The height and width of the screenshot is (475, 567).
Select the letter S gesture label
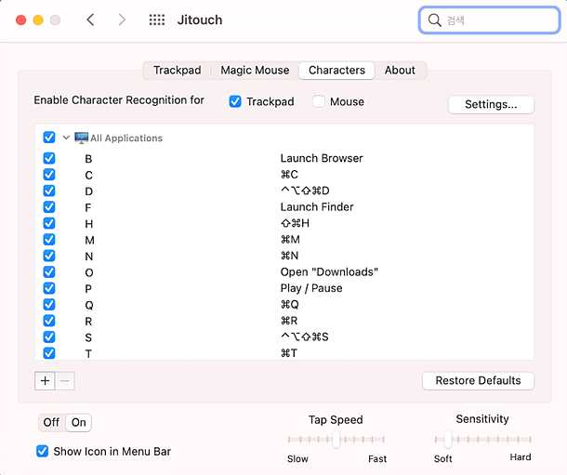(88, 337)
